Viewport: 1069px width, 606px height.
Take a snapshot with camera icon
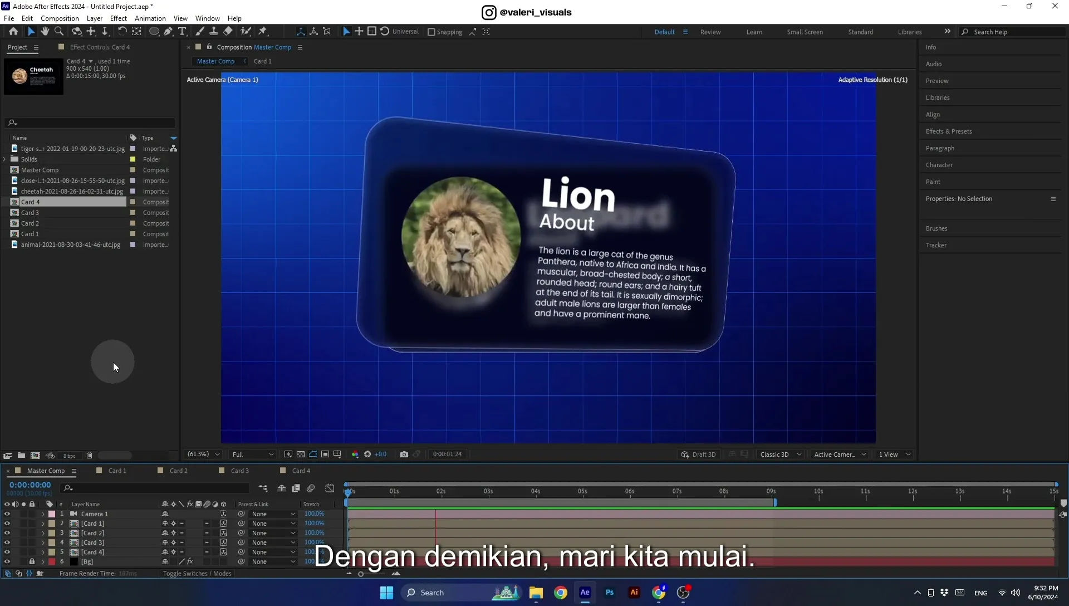tap(404, 454)
